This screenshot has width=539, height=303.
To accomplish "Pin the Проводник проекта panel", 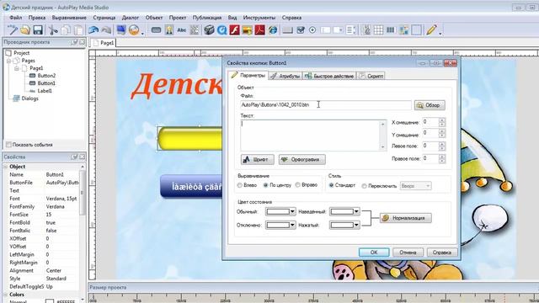I will click(74, 42).
